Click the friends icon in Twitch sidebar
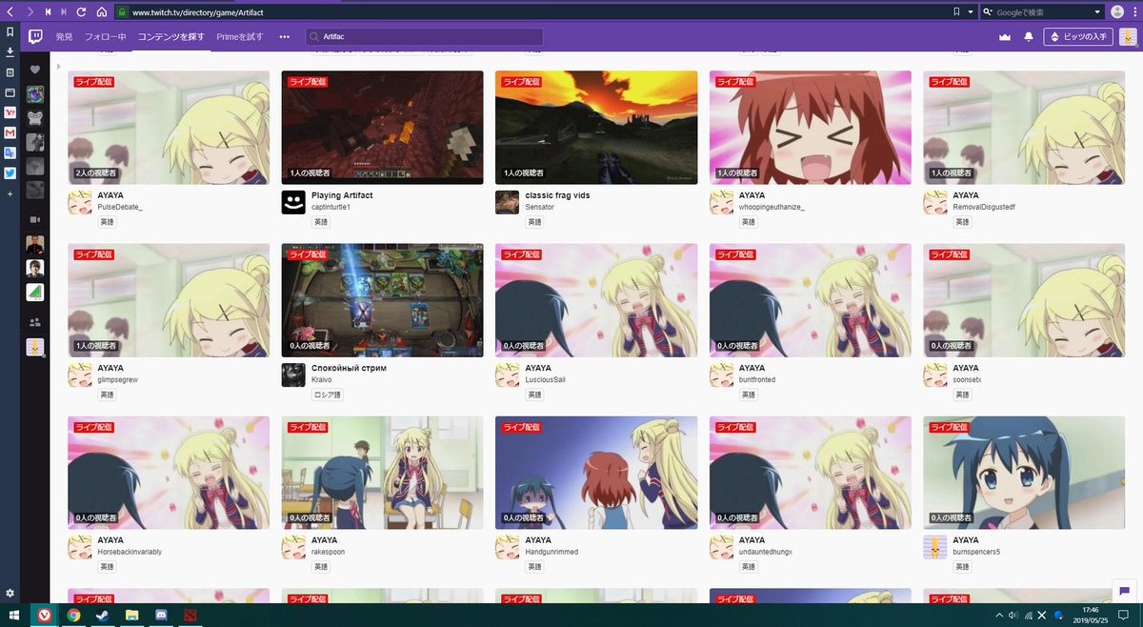Viewport: 1143px width, 627px height. point(35,321)
